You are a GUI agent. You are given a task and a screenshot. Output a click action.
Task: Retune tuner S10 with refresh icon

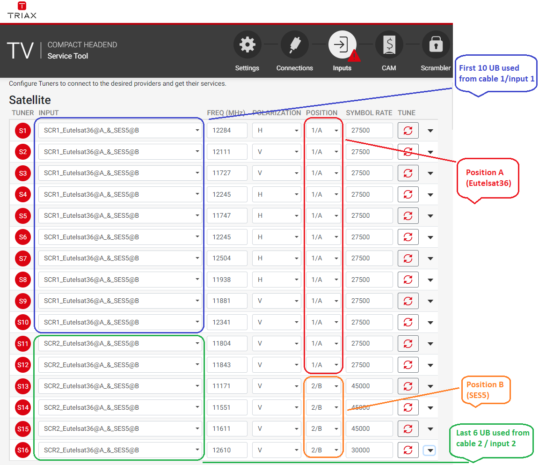click(408, 323)
